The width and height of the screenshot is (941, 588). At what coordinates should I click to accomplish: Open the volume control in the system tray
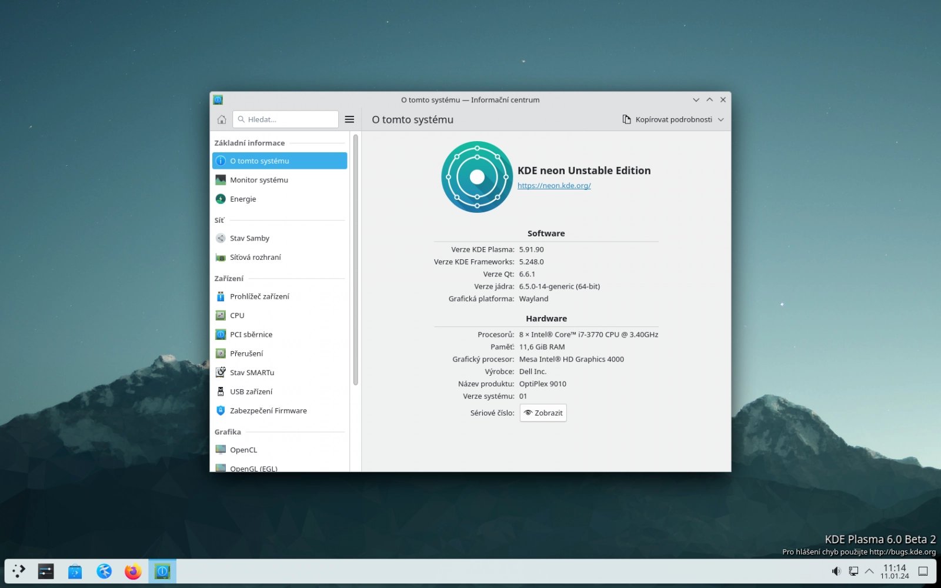tap(836, 571)
